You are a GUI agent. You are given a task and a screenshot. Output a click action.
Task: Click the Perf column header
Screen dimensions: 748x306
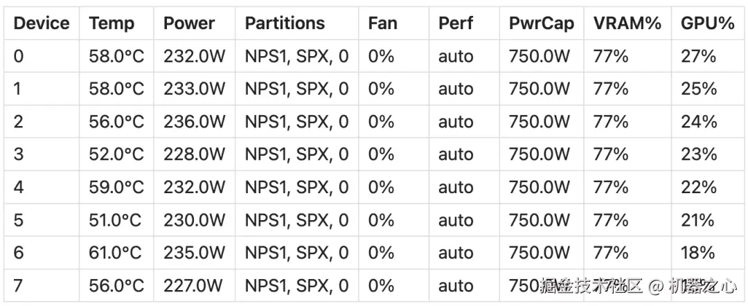455,24
